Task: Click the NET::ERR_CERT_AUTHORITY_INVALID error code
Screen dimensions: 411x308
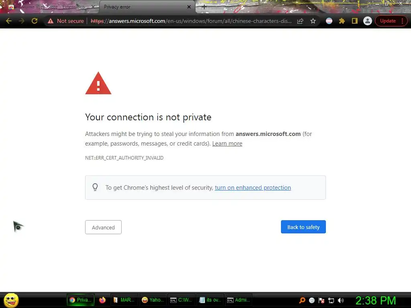Action: pos(124,158)
